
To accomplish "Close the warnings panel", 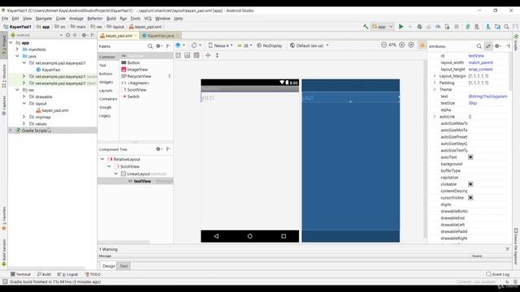I will 507,249.
